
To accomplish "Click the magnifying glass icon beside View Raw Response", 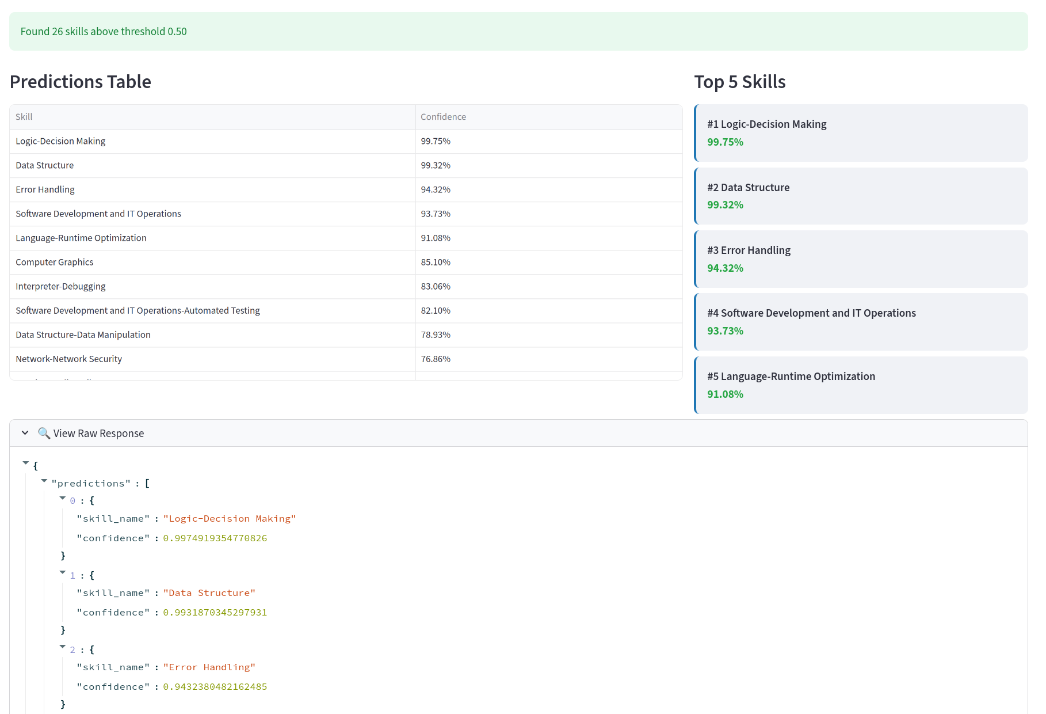I will coord(44,433).
